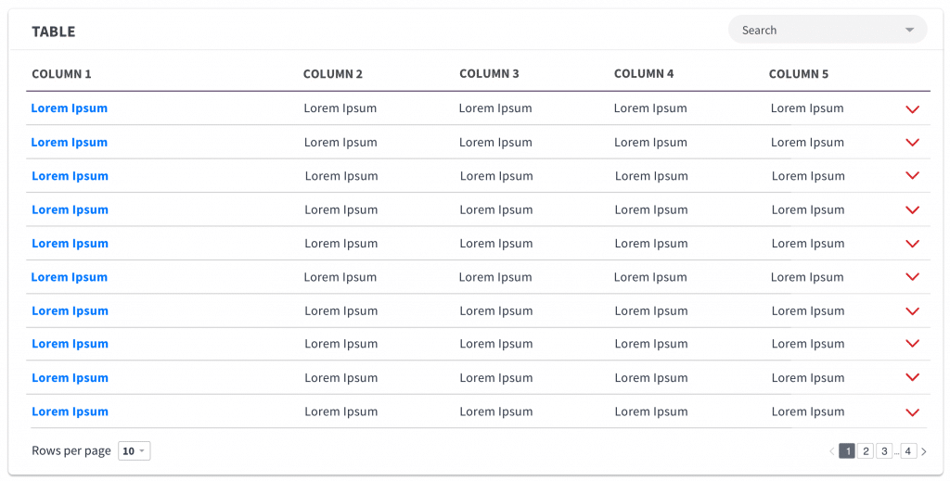Sort by COLUMN 5 header
The image size is (950, 481).
[x=799, y=74]
